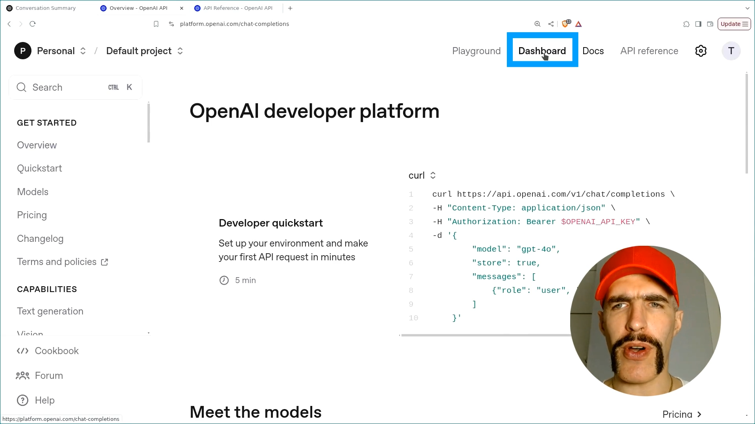The height and width of the screenshot is (424, 755).
Task: Open Playground in the top navigation
Action: [476, 51]
